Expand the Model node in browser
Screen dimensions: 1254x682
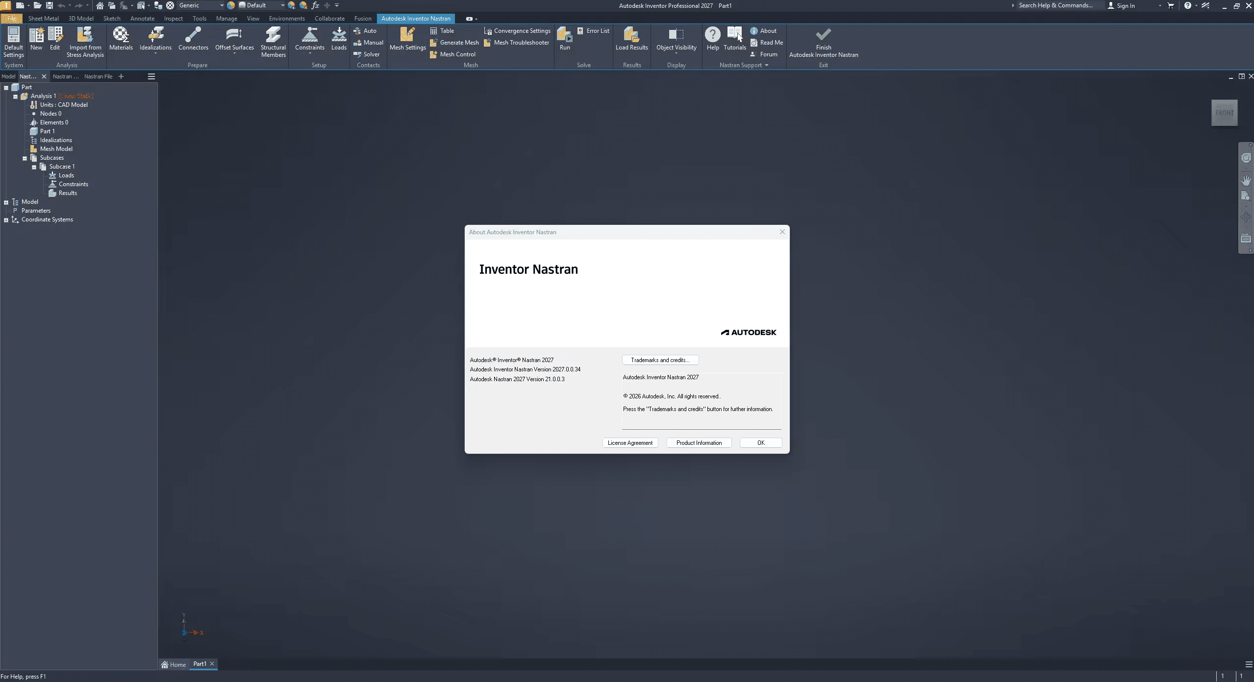click(x=5, y=201)
